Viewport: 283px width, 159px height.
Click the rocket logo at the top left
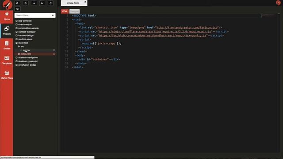tap(8, 5)
